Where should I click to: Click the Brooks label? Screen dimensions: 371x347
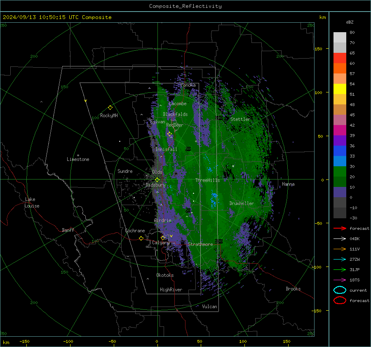293,289
